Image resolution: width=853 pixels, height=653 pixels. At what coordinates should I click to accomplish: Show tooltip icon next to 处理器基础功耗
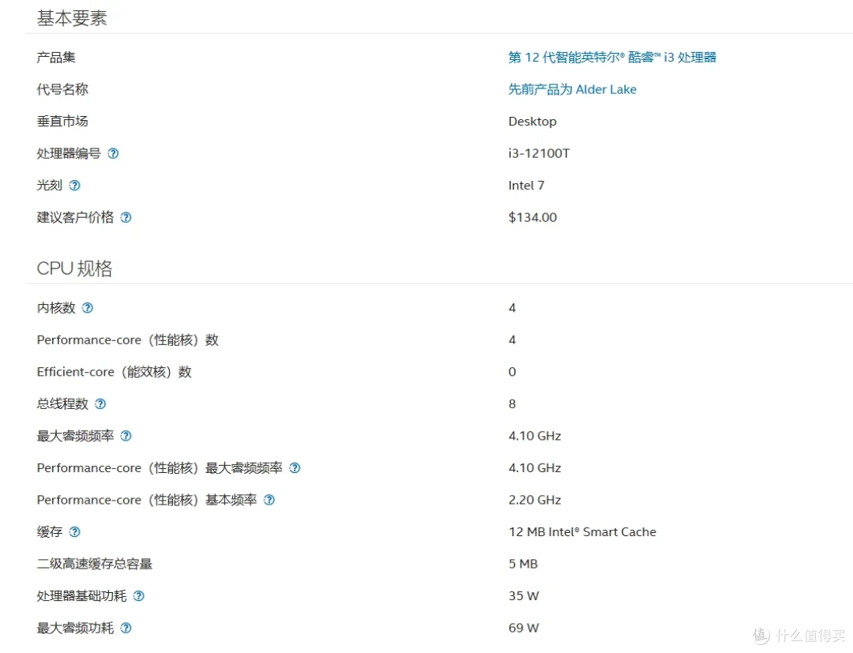click(139, 596)
